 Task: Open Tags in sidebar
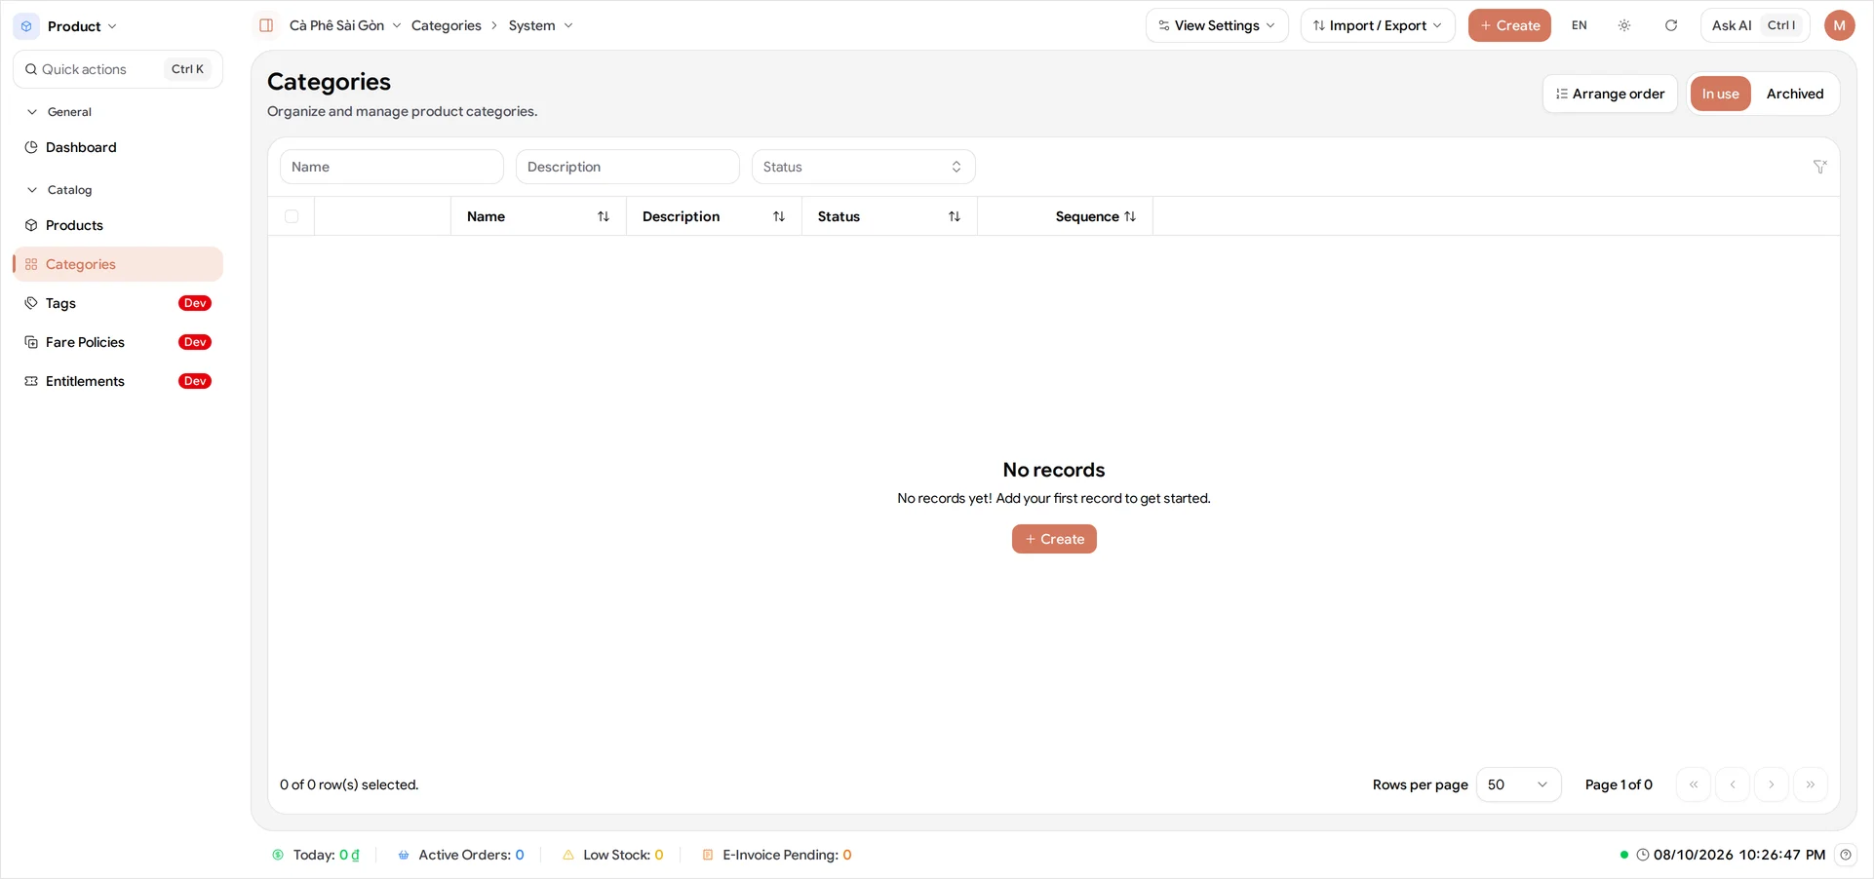[x=118, y=303]
